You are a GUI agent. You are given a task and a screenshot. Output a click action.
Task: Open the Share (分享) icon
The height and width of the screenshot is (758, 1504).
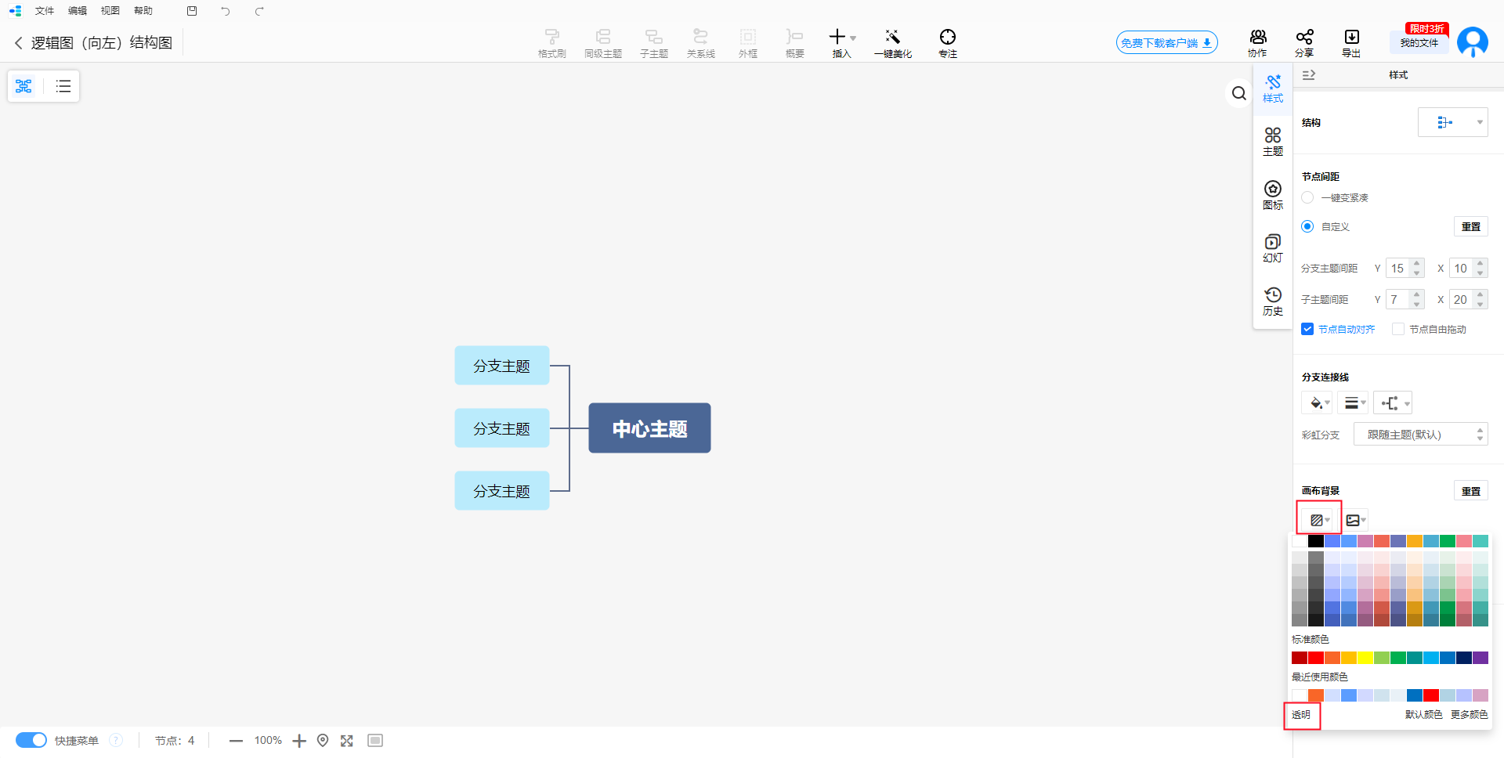point(1303,42)
